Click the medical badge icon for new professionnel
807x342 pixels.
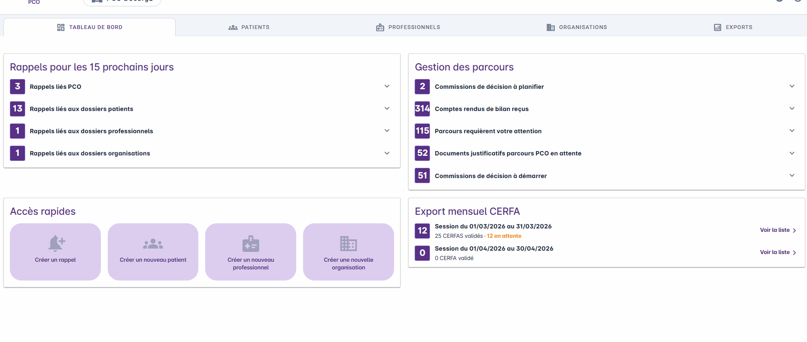251,244
